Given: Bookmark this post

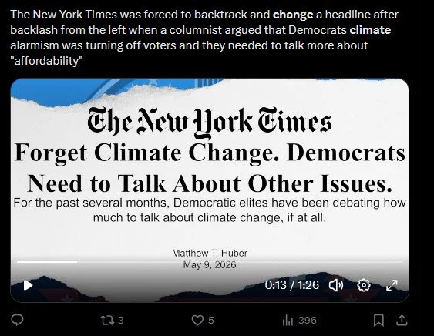Looking at the screenshot, I should click(x=378, y=321).
